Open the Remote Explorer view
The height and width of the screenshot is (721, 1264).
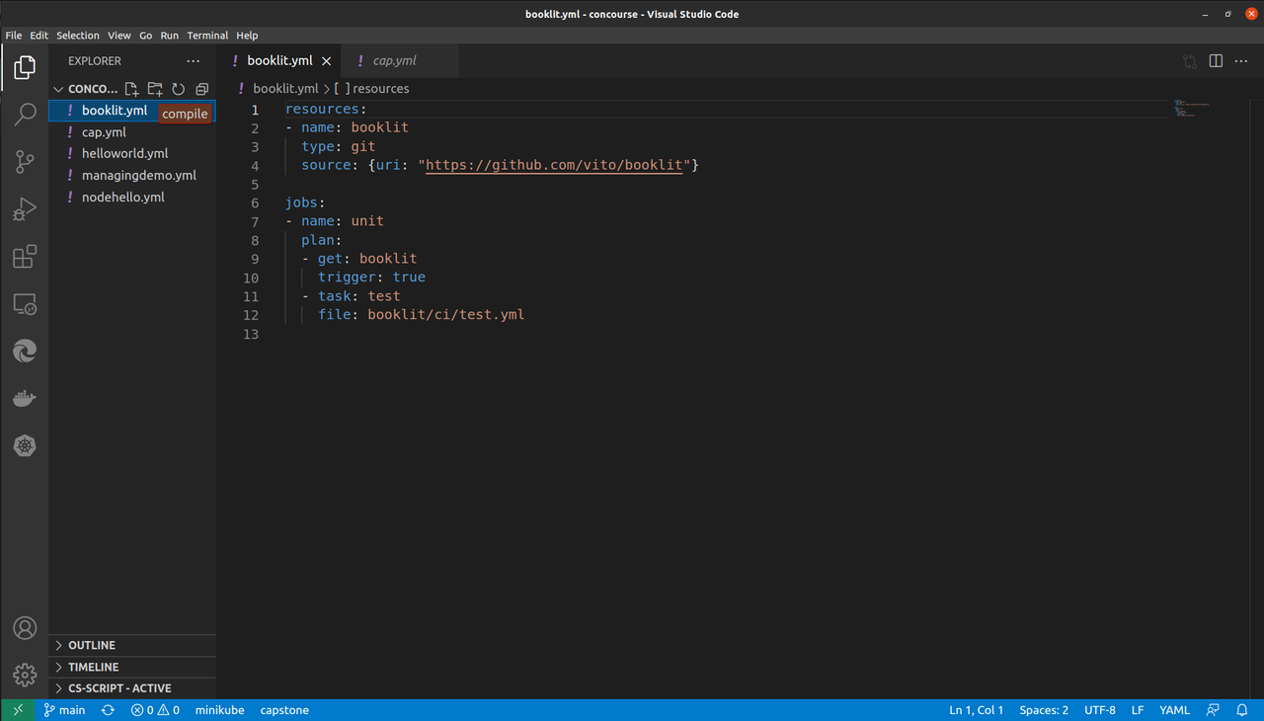[x=25, y=304]
